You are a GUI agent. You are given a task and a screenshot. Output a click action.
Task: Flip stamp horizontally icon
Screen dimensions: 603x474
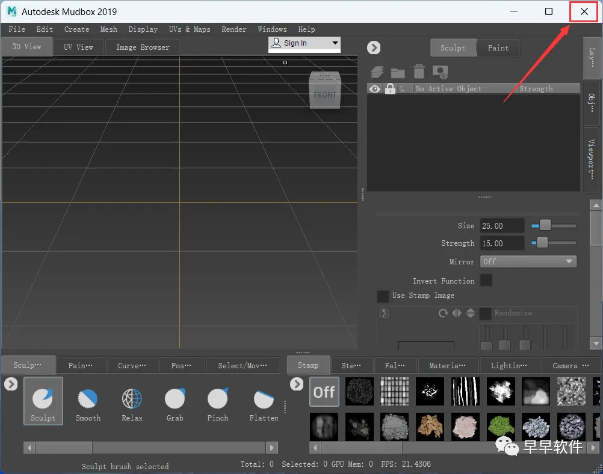coord(457,313)
